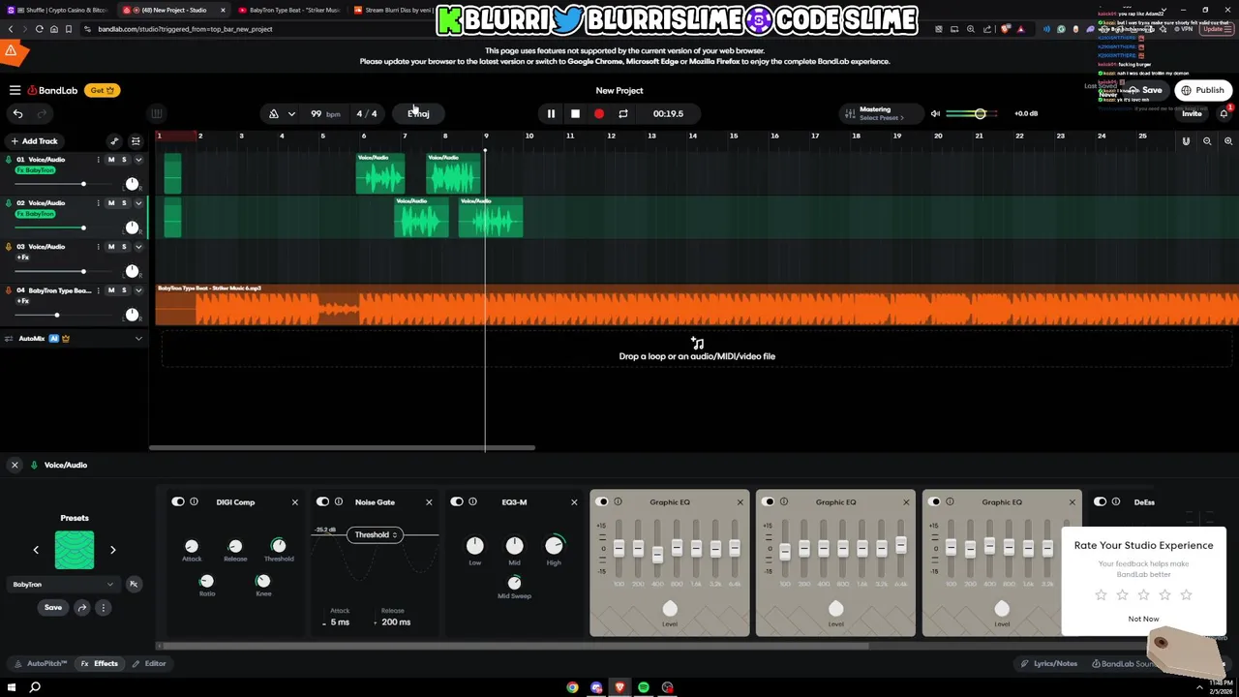Open the automation tool next to Add Track

pos(114,141)
